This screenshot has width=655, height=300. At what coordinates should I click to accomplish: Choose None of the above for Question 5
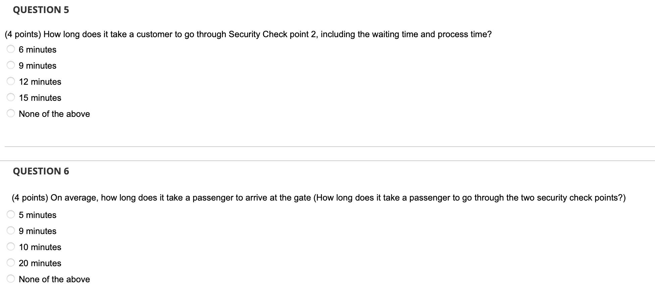(11, 113)
